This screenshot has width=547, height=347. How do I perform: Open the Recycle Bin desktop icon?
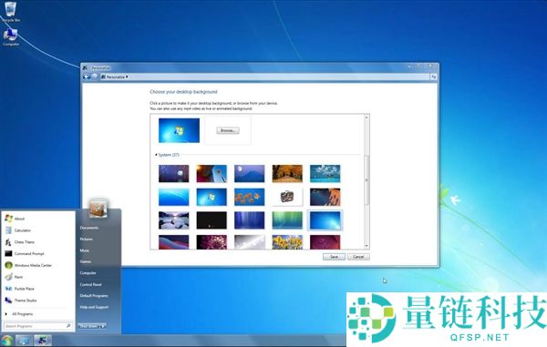10,12
